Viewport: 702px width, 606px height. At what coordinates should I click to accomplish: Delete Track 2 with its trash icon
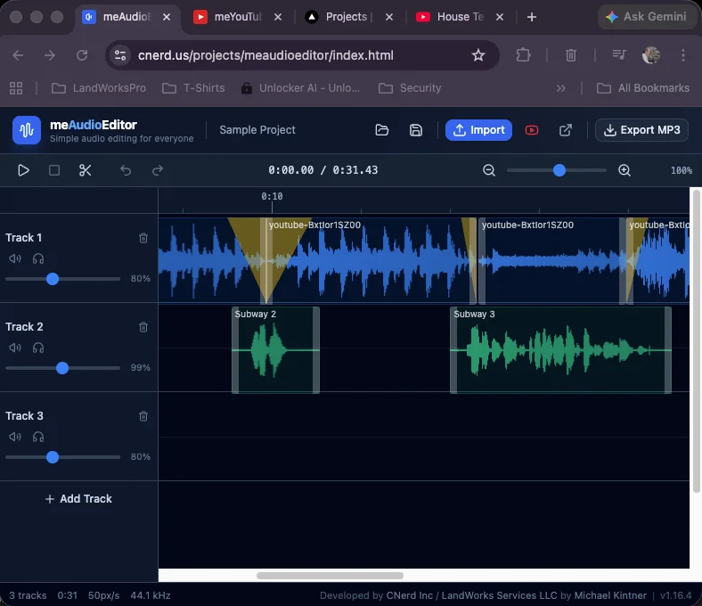tap(143, 327)
